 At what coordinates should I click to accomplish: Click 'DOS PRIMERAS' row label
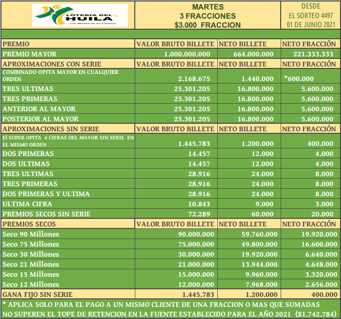pyautogui.click(x=28, y=153)
